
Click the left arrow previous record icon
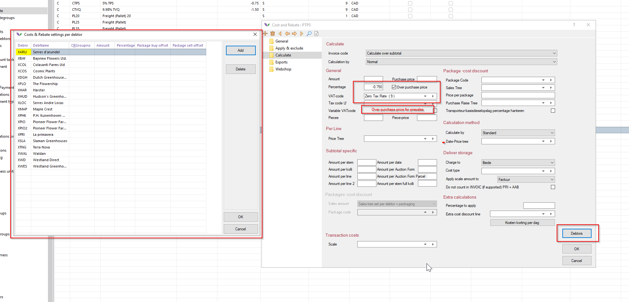point(287,34)
